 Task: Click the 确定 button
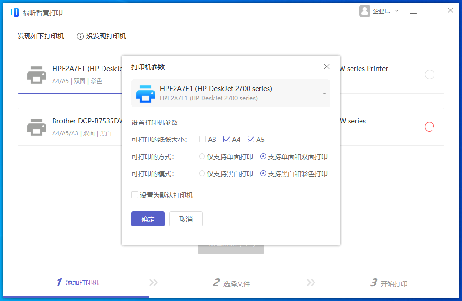[x=148, y=219]
